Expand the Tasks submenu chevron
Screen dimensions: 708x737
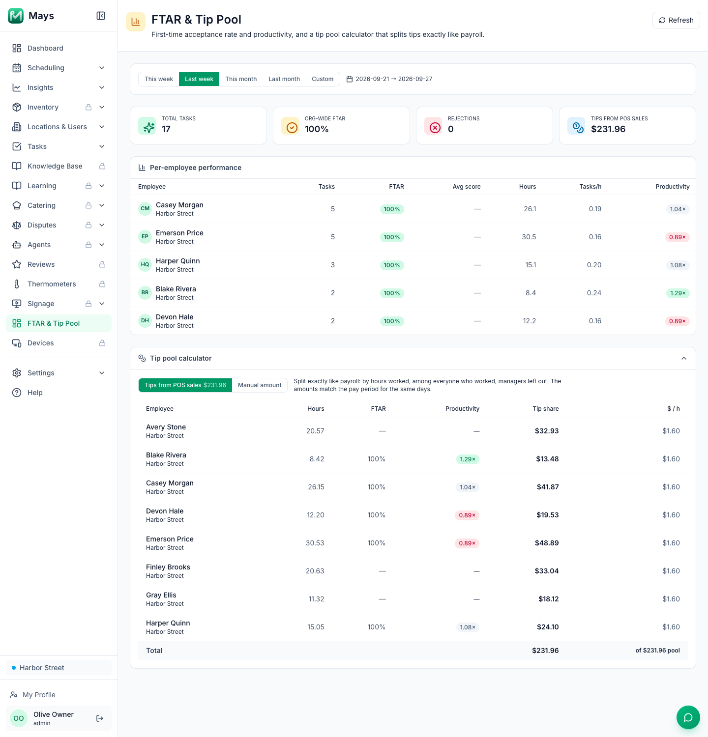(x=102, y=146)
